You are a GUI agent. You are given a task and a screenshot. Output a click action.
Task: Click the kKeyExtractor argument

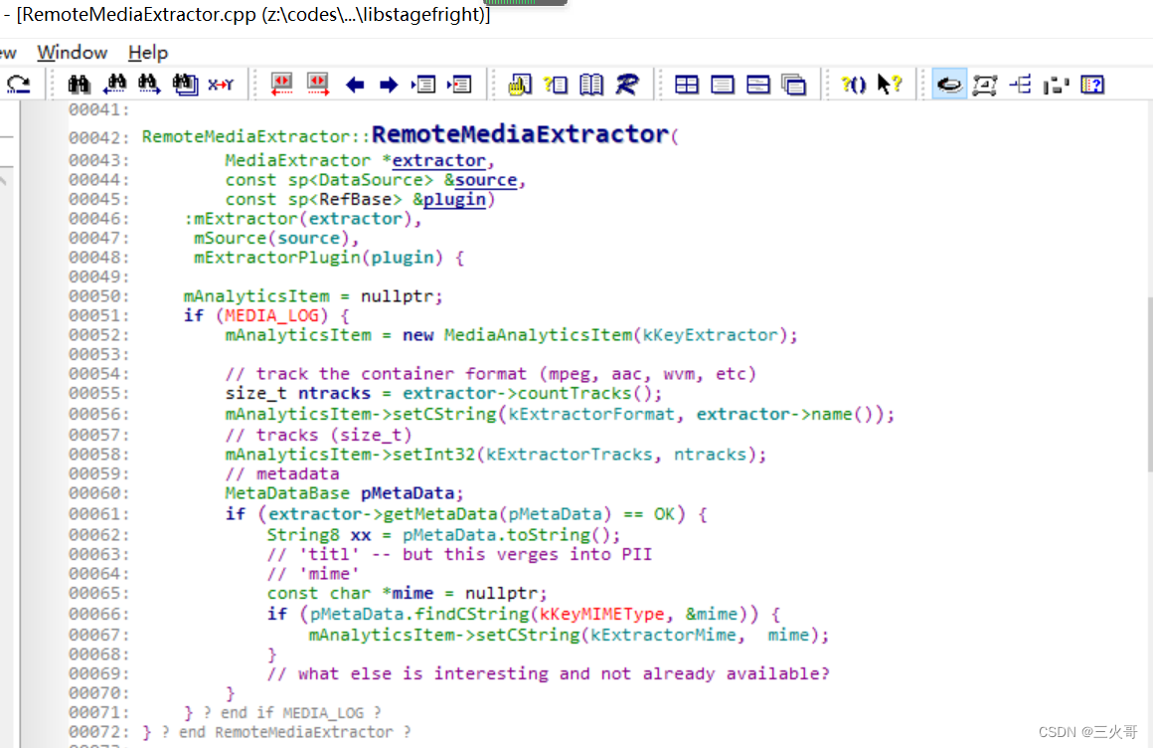click(711, 335)
